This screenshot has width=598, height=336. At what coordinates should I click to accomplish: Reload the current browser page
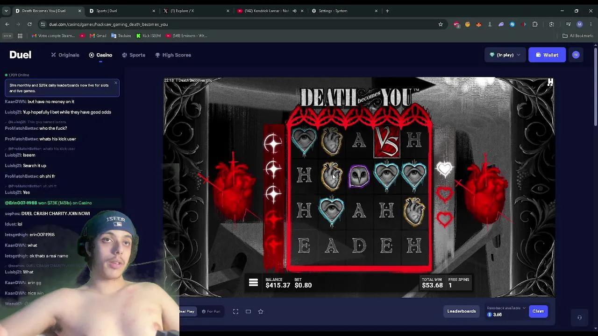point(29,24)
